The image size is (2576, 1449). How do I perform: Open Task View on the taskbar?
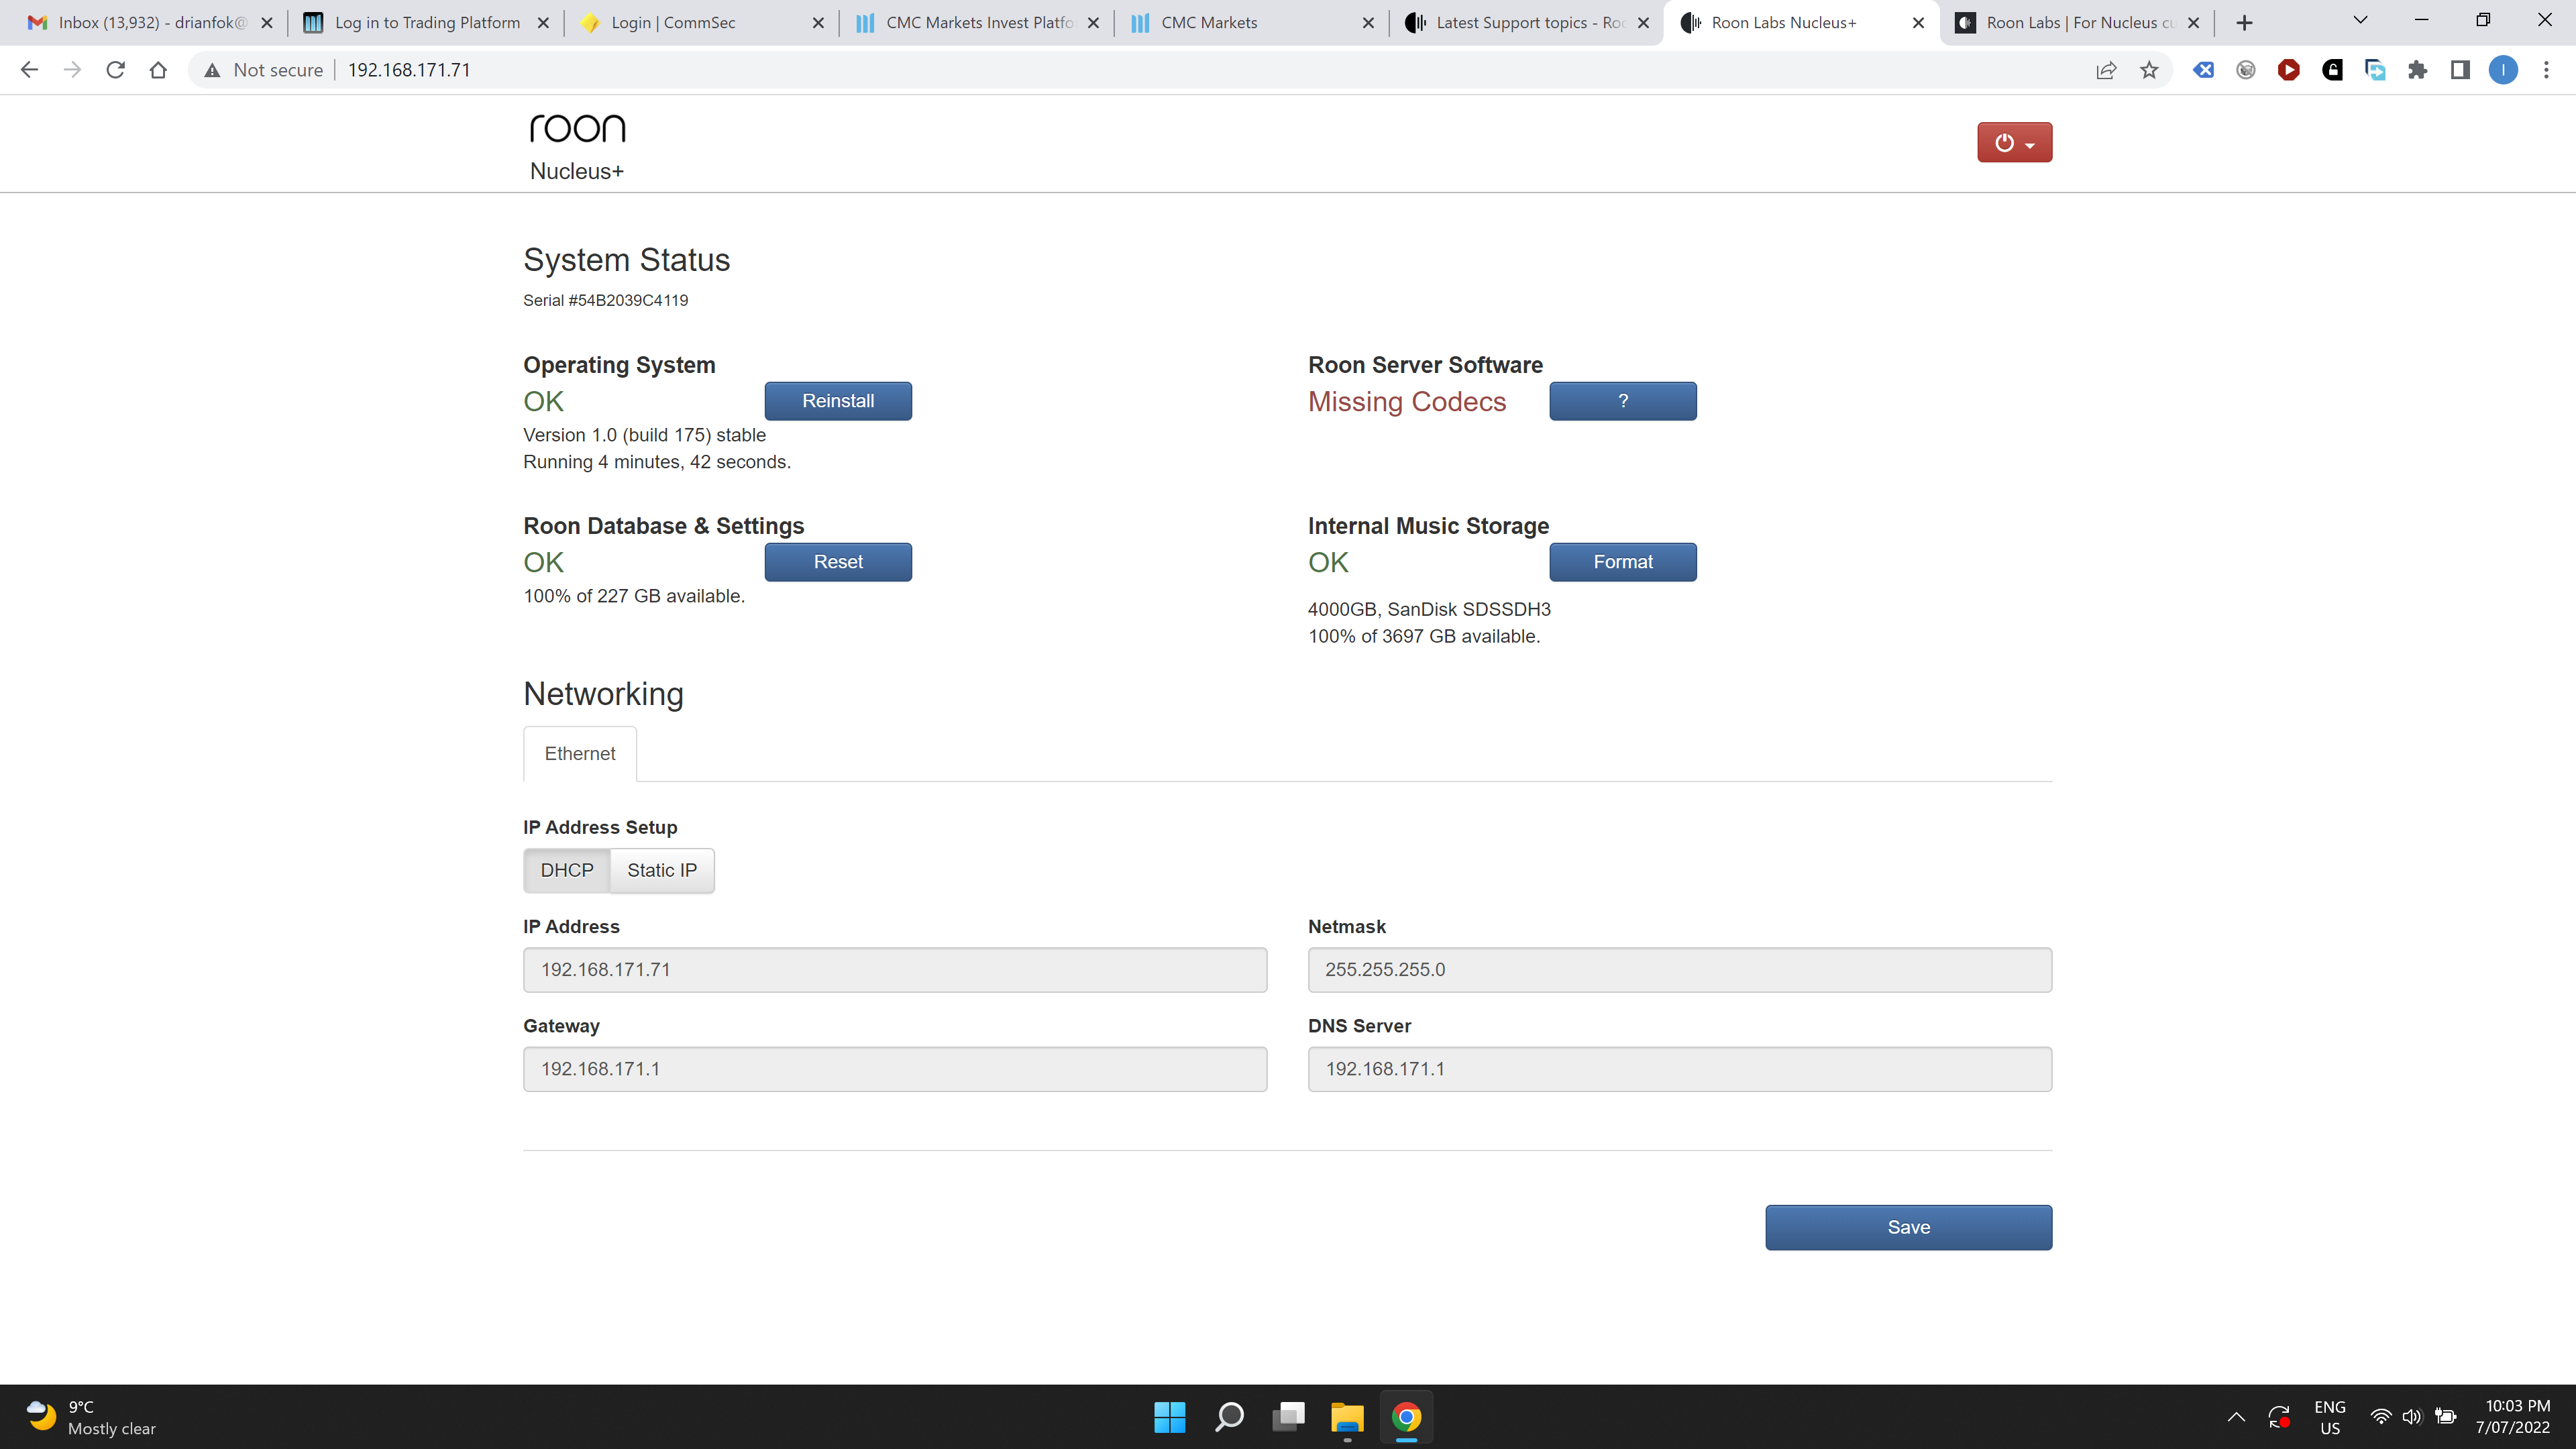pyautogui.click(x=1288, y=1416)
